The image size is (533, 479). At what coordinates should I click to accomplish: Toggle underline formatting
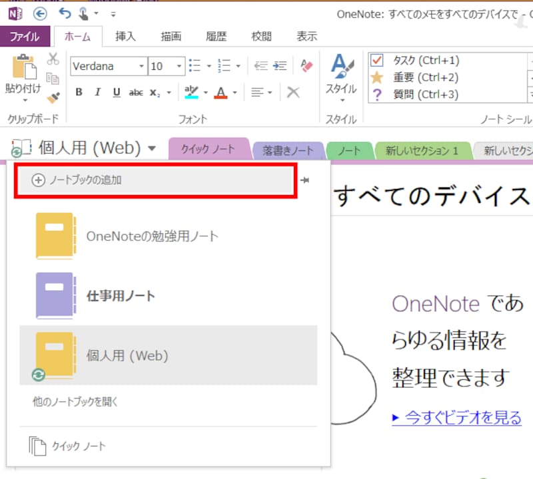pyautogui.click(x=115, y=92)
